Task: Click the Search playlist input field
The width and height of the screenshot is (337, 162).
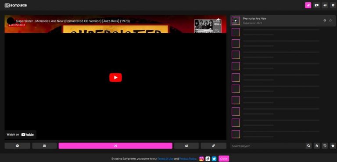Action: click(x=268, y=146)
